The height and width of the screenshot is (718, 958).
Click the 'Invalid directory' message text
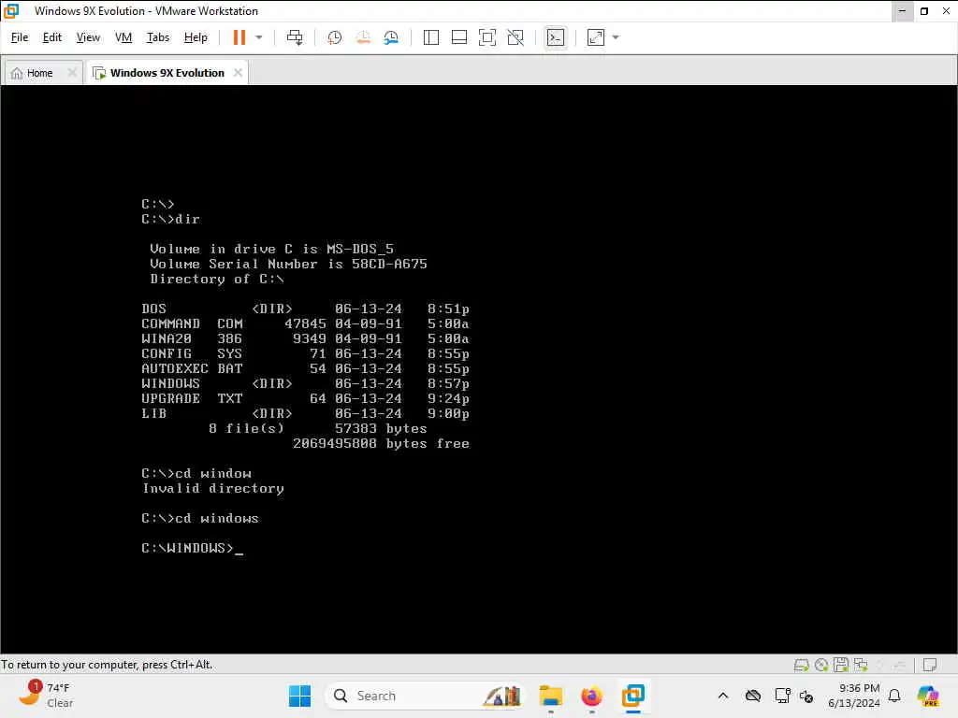pyautogui.click(x=213, y=488)
